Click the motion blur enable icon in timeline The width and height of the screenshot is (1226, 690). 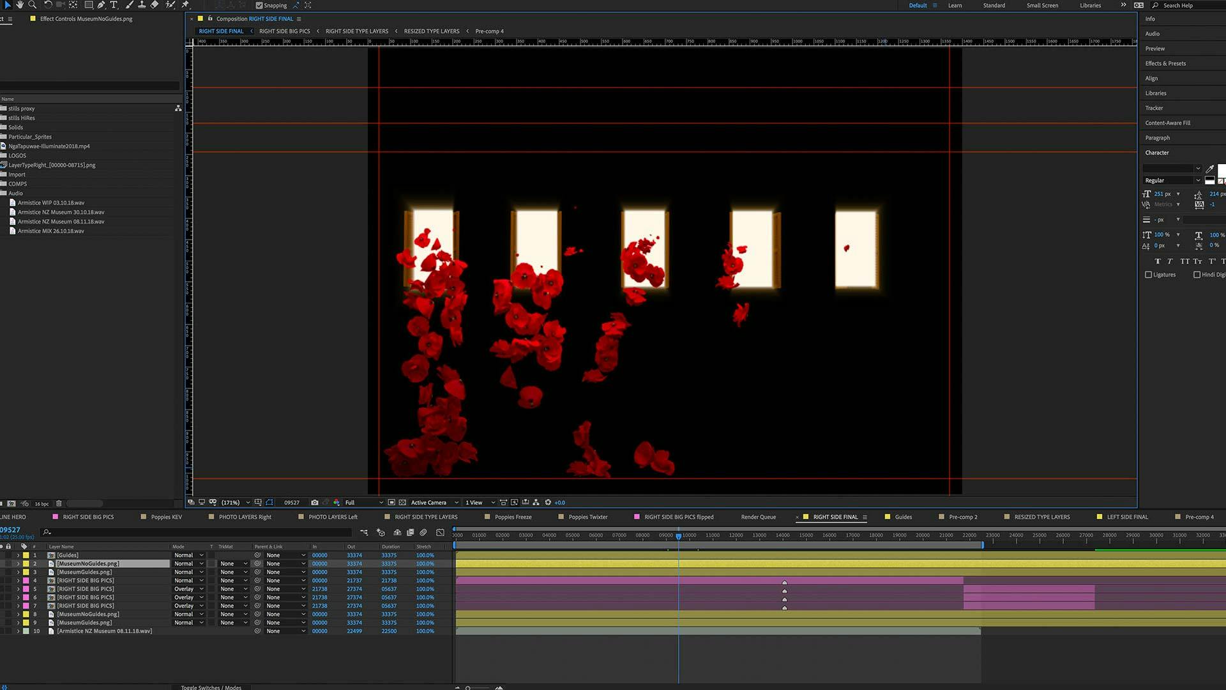(x=423, y=532)
